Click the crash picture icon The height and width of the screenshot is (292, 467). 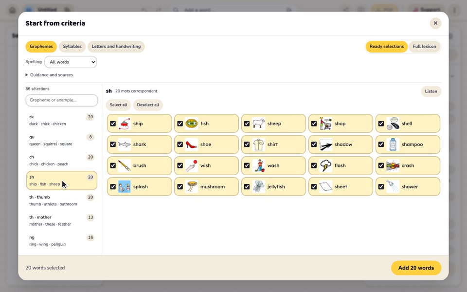point(393,165)
